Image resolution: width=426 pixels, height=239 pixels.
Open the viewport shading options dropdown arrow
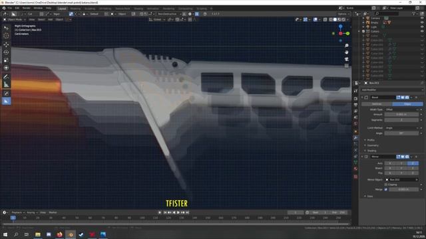pos(347,19)
